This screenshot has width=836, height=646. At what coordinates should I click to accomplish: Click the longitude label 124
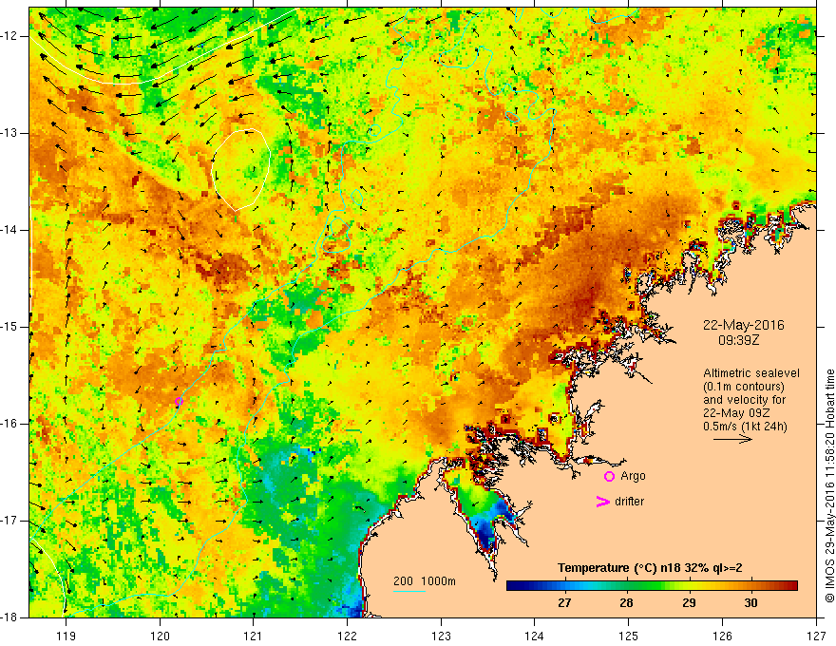point(534,636)
